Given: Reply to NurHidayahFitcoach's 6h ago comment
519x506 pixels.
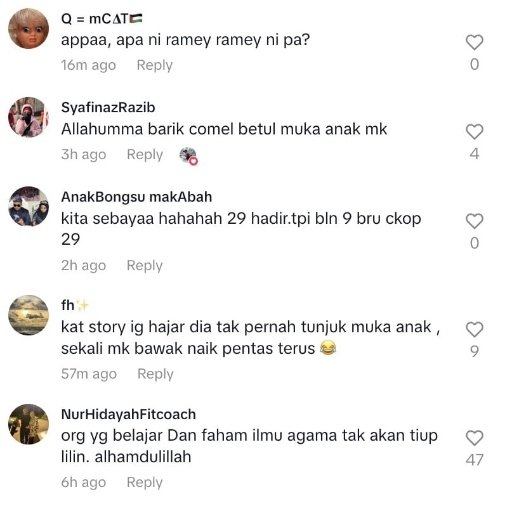Looking at the screenshot, I should click(145, 482).
